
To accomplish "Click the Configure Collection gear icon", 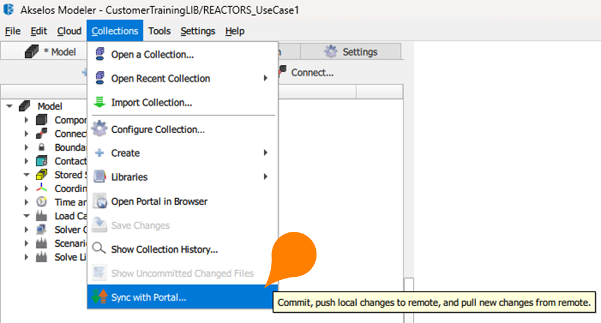I will (x=100, y=128).
